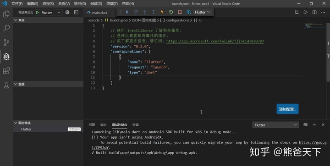Open Source Control view in activity bar
The width and height of the screenshot is (330, 166).
(x=6, y=42)
